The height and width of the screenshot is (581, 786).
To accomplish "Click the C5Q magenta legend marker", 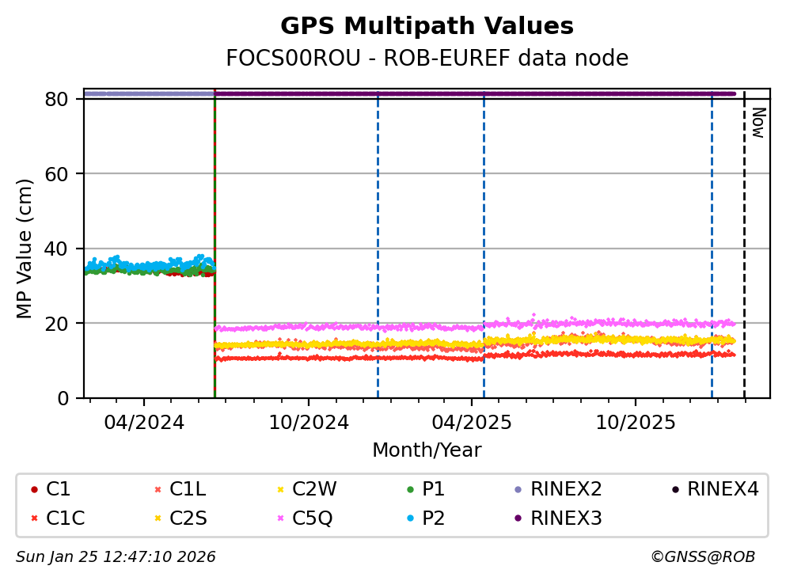I will click(279, 518).
